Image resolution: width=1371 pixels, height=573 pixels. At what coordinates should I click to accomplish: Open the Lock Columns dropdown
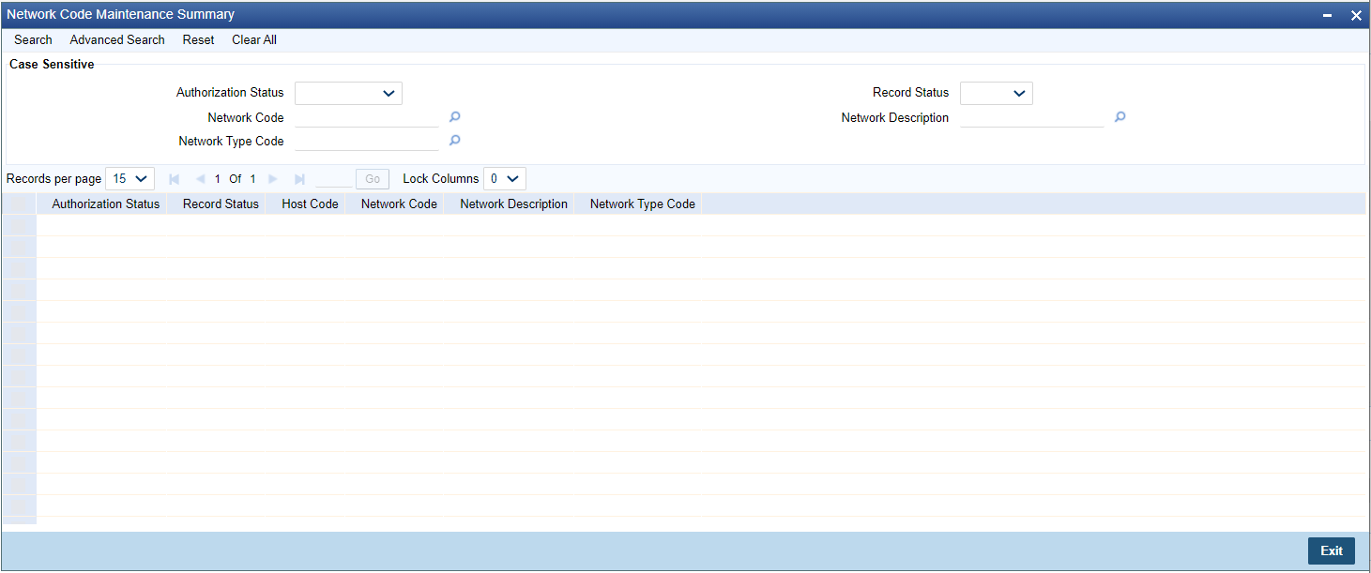click(505, 178)
